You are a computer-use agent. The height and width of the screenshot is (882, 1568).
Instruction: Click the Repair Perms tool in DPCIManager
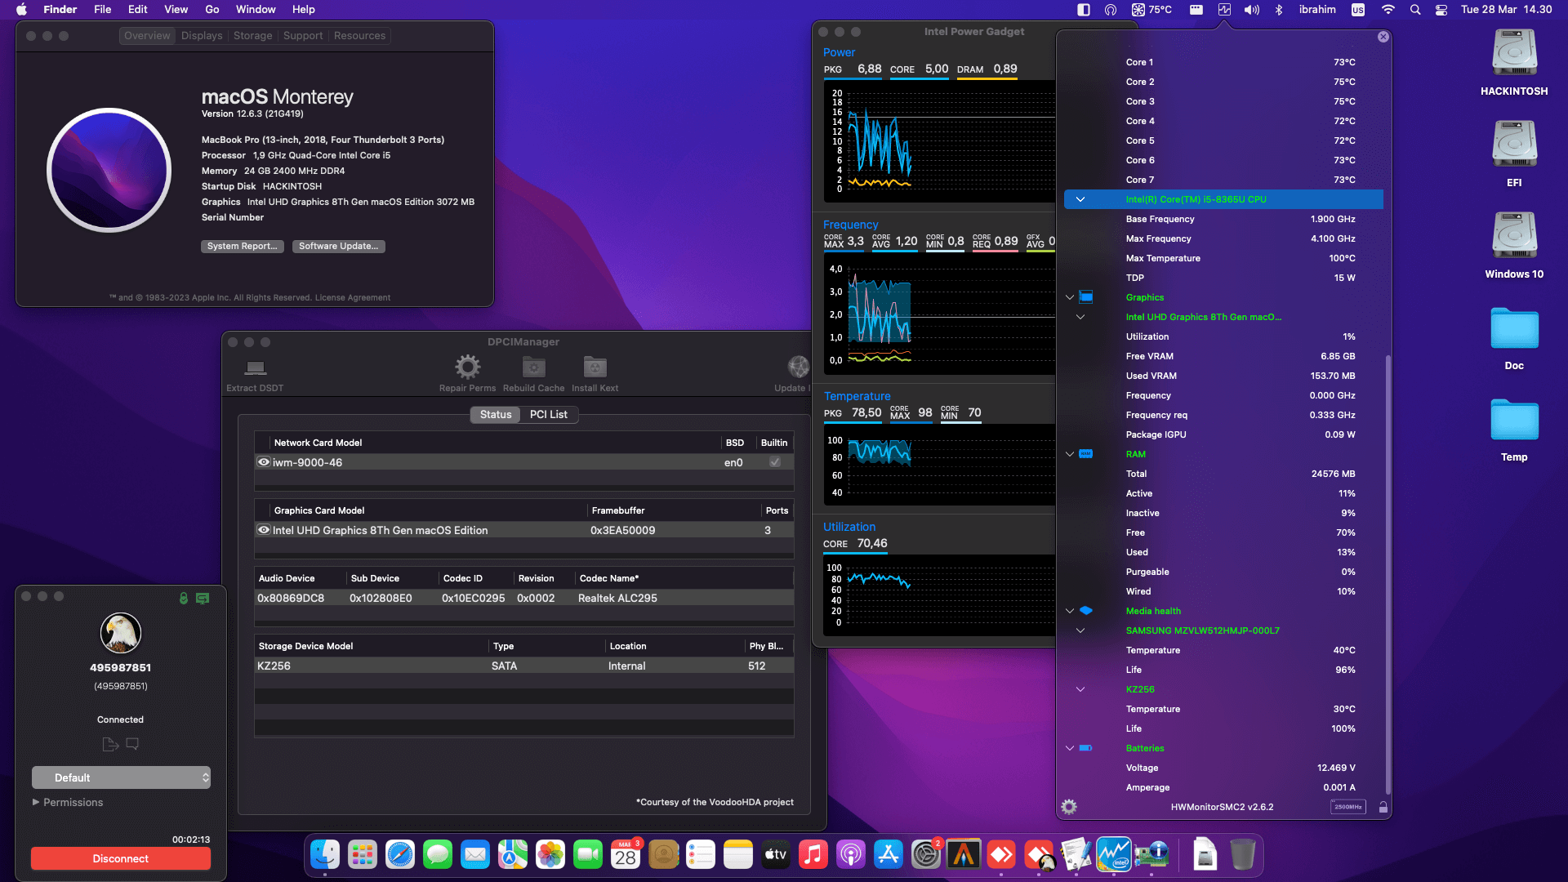click(x=467, y=372)
